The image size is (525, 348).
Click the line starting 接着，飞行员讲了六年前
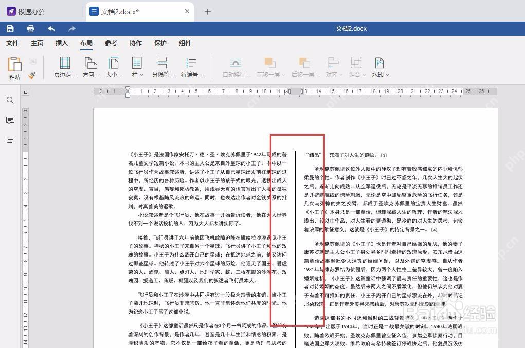212,237
